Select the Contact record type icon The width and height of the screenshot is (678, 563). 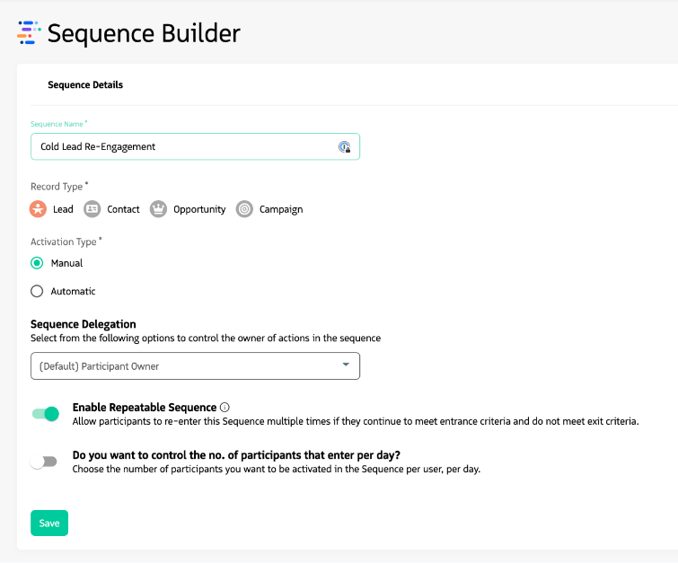click(x=92, y=209)
